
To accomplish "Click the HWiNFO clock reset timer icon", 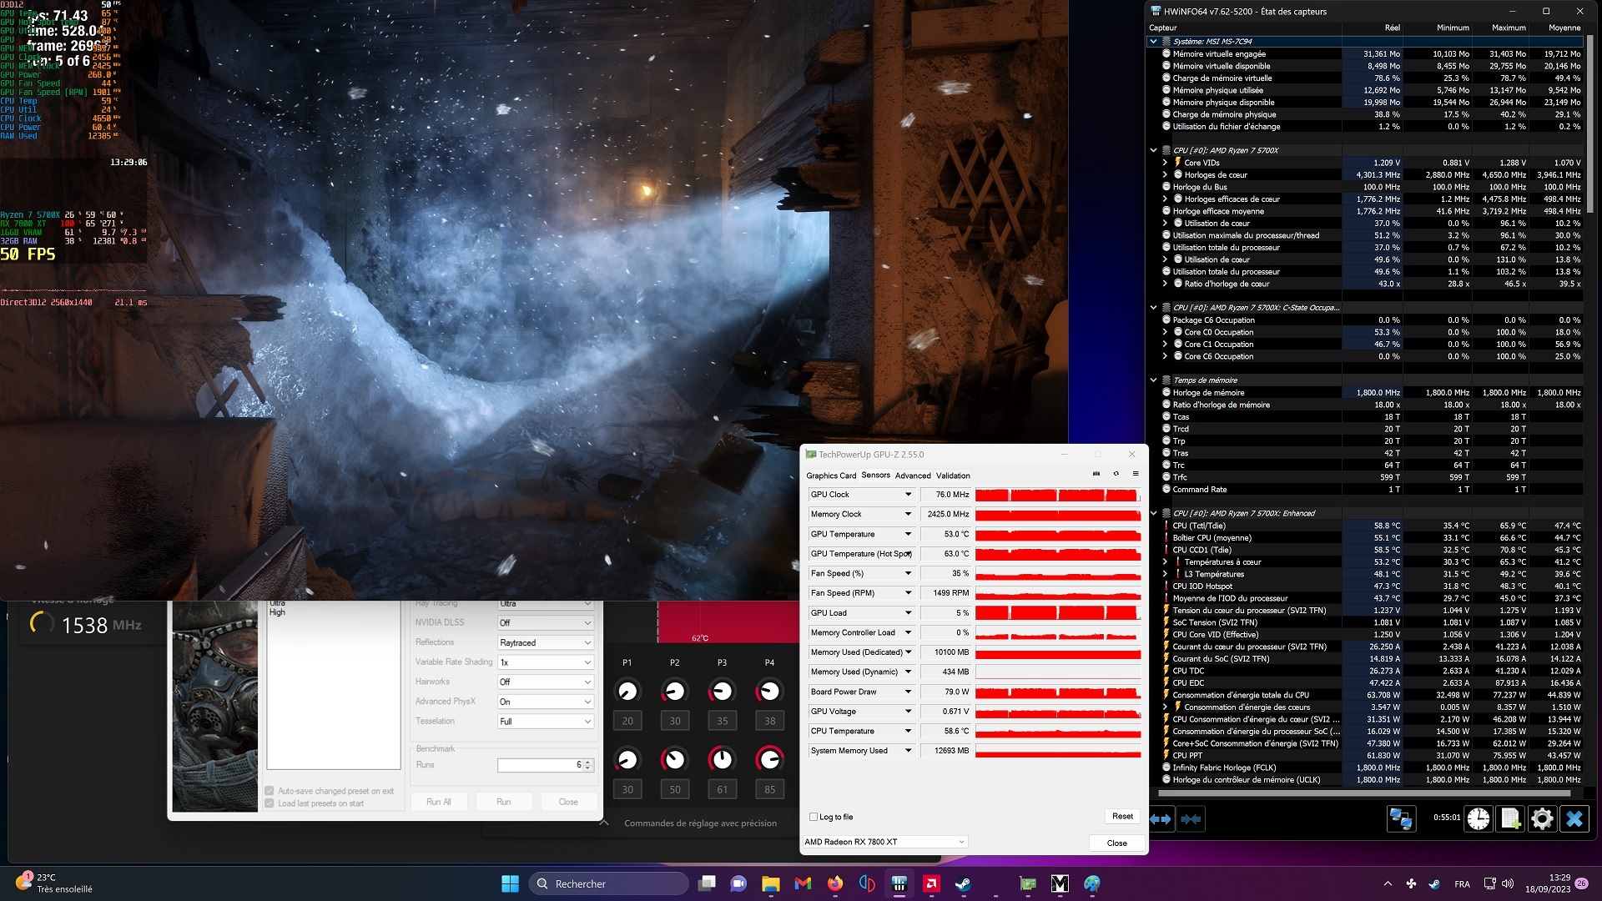I will 1479,818.
